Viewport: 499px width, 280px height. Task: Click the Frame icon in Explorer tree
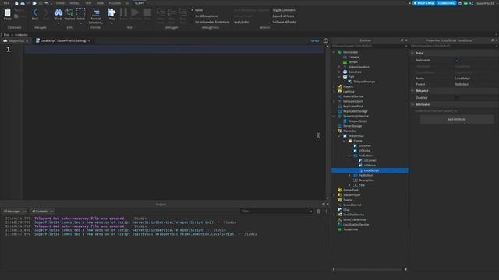tap(350, 141)
